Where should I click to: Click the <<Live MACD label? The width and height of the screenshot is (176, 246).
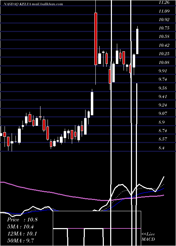click(148, 237)
